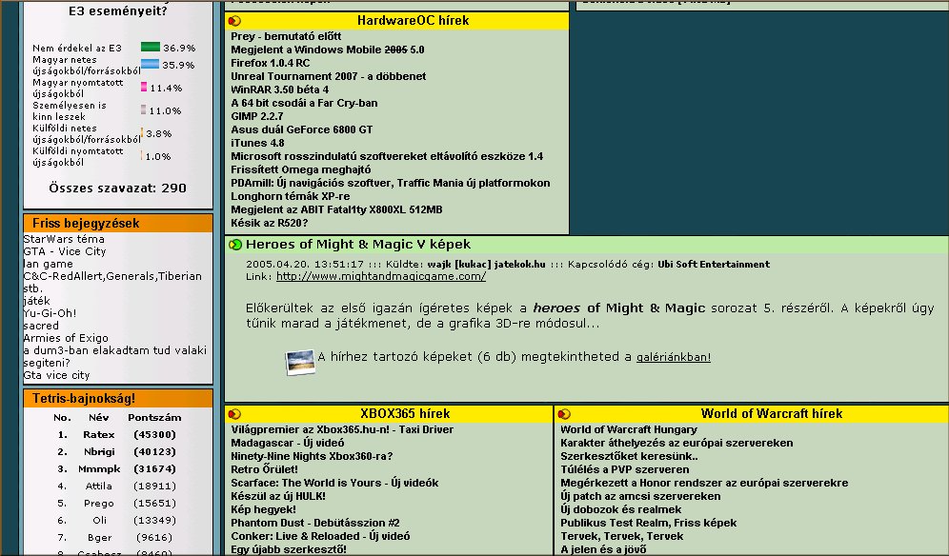Open 'WinRAR 3.50 béta 4' news
The height and width of the screenshot is (556, 949).
(x=279, y=89)
